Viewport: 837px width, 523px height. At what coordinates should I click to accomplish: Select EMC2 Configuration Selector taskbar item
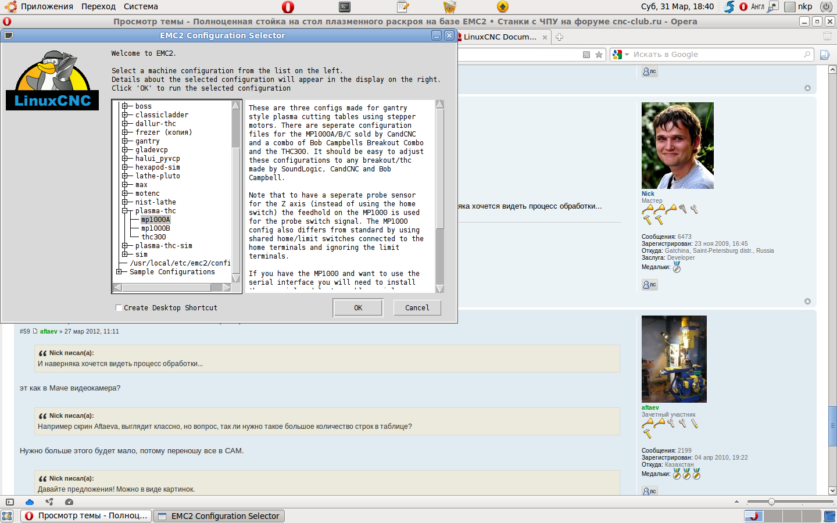pyautogui.click(x=219, y=516)
